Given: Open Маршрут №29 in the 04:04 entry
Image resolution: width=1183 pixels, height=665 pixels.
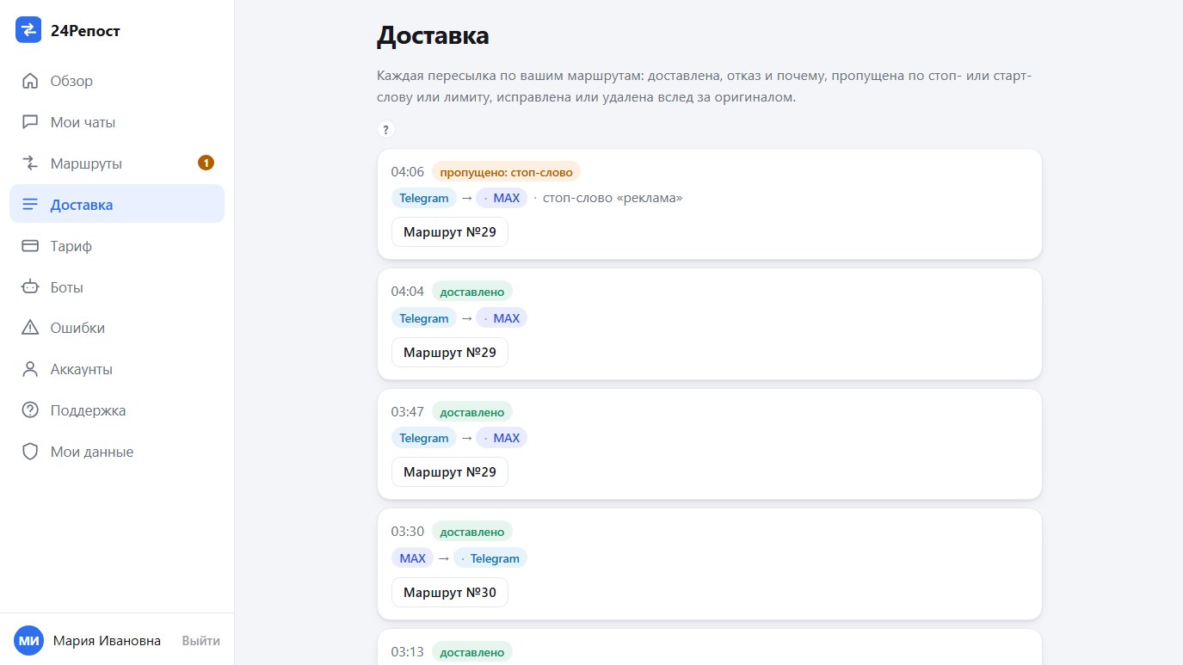Looking at the screenshot, I should pos(450,352).
